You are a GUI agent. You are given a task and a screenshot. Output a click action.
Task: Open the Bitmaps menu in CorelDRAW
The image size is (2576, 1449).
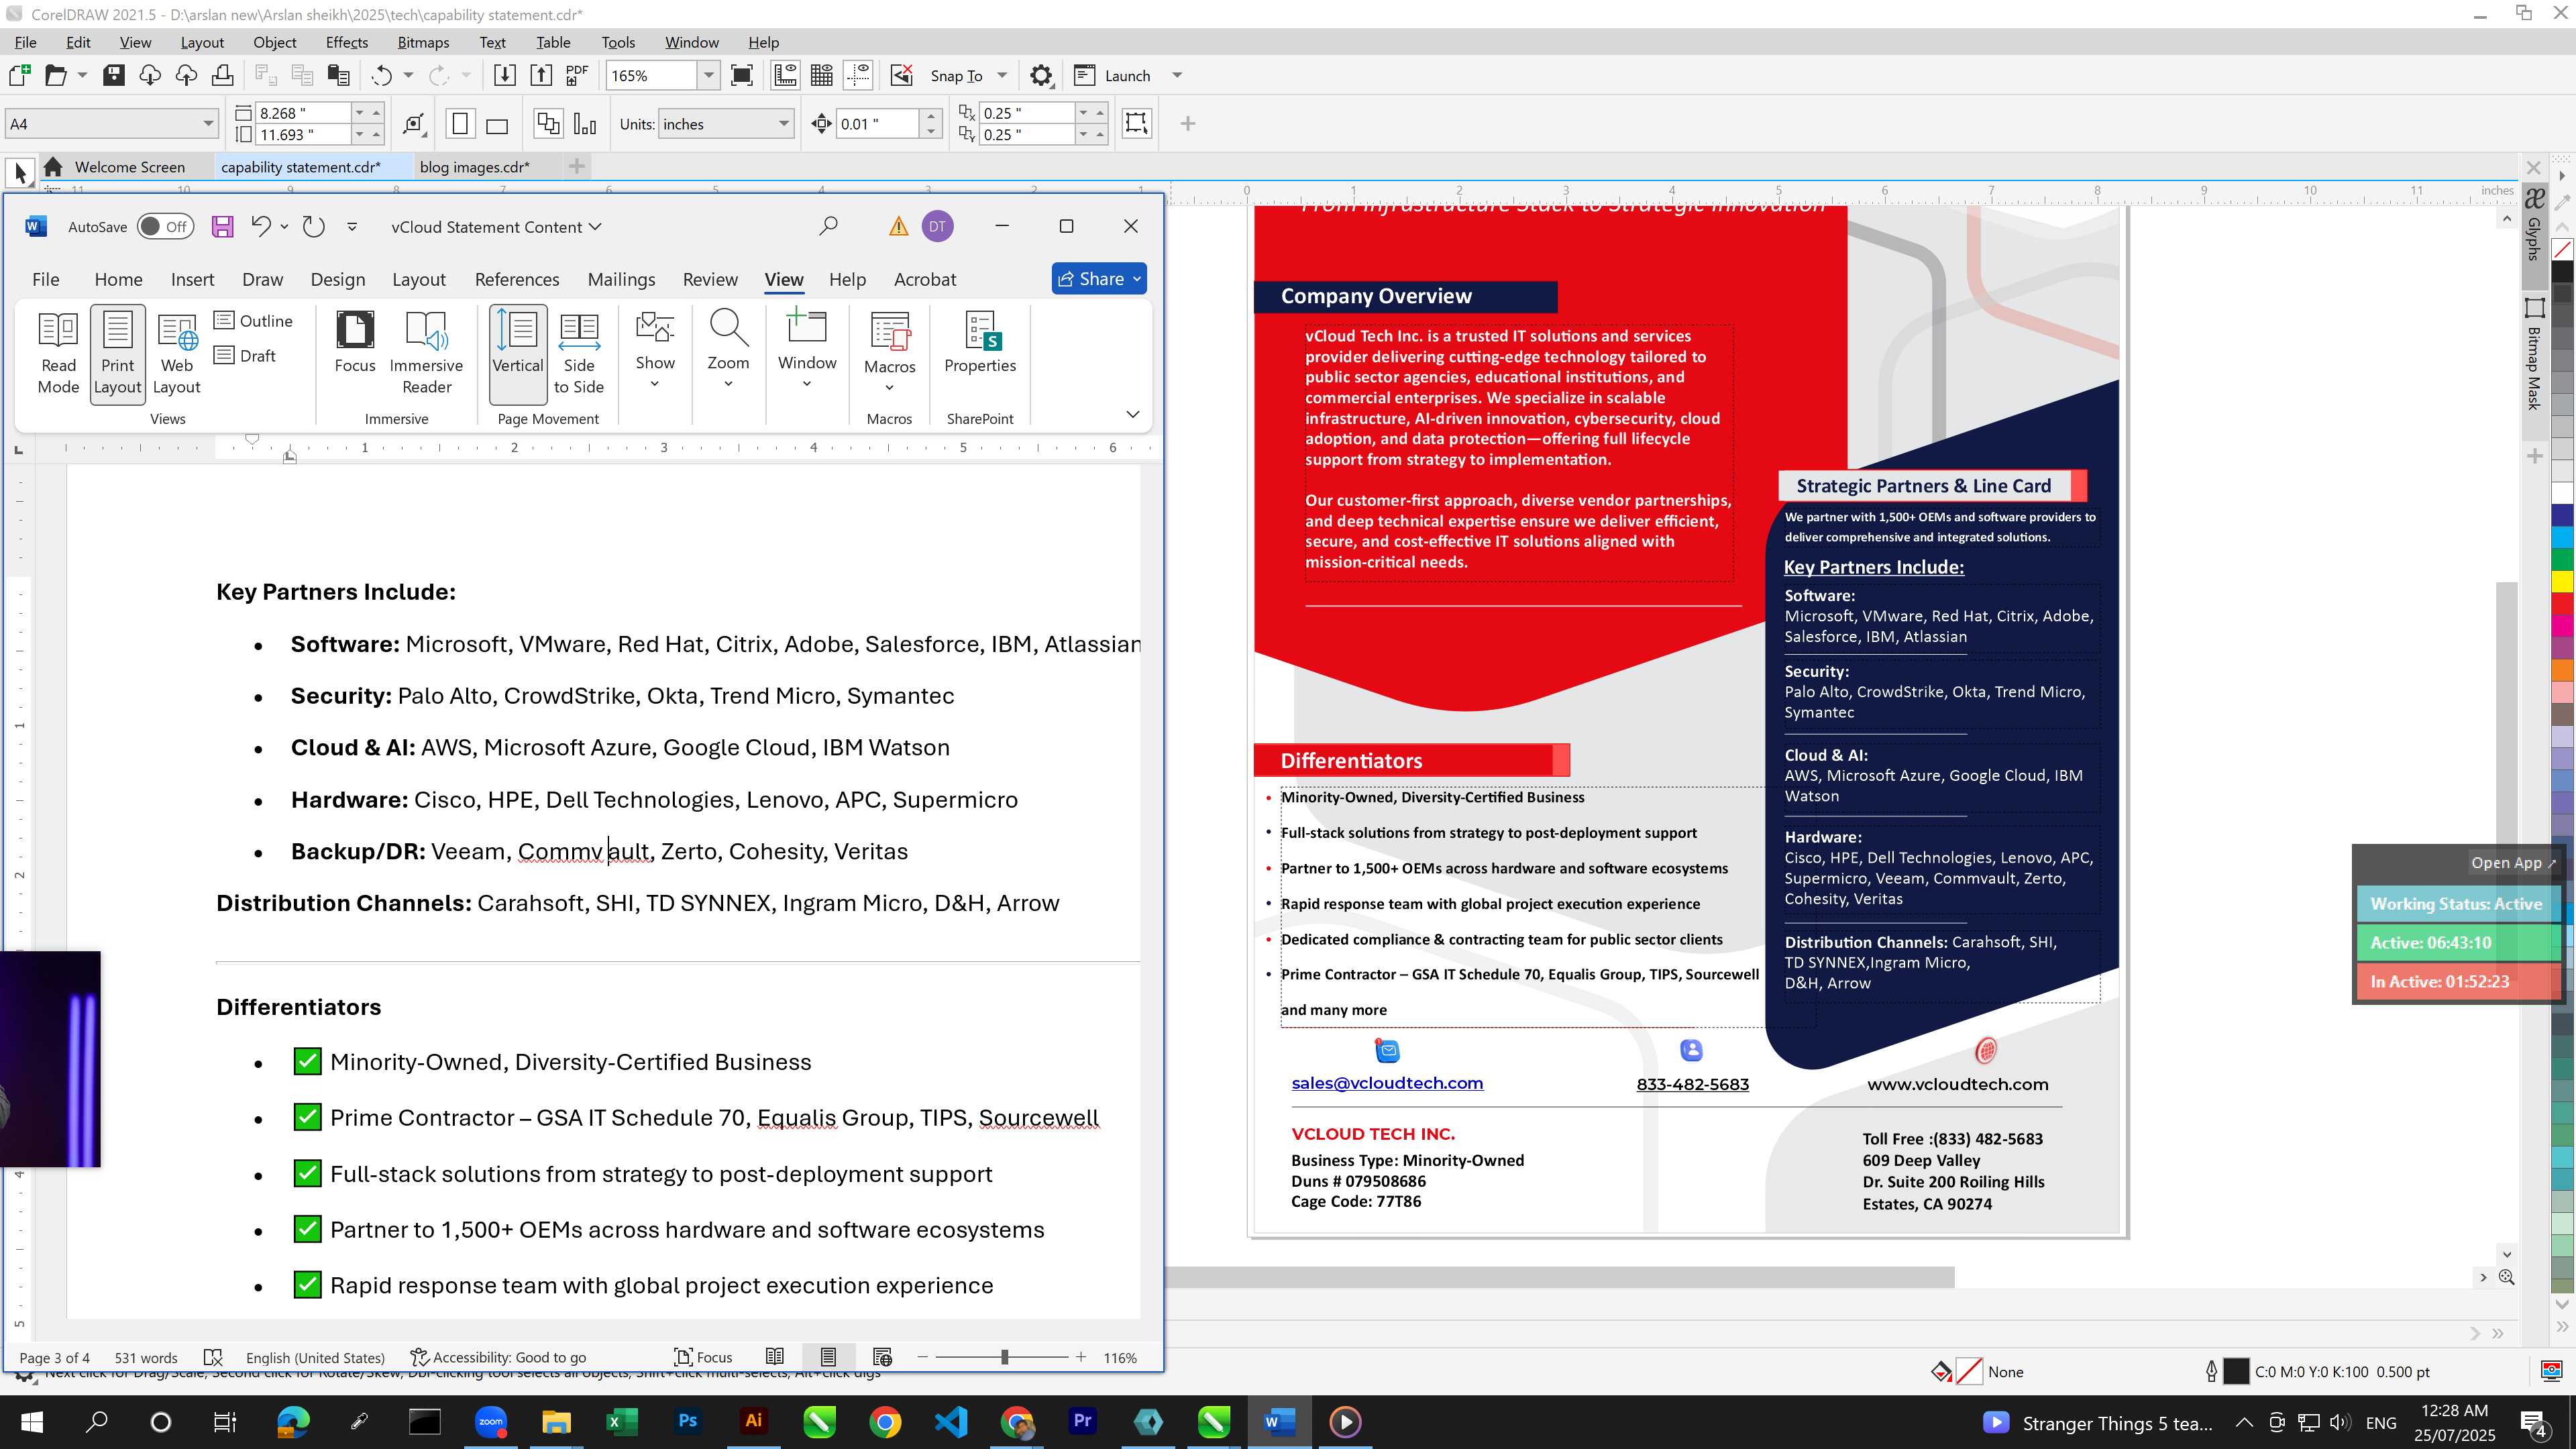pos(423,42)
